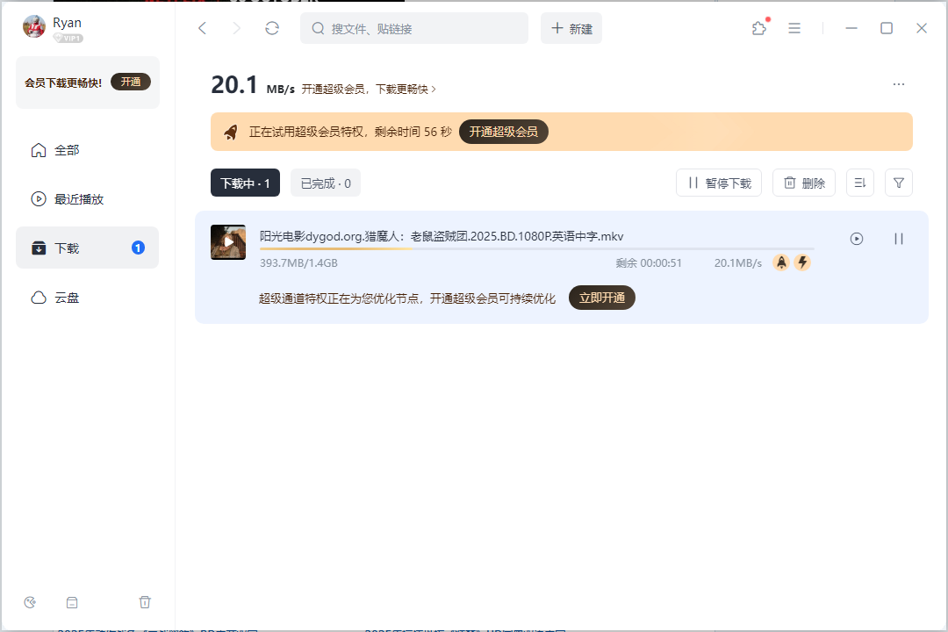
Task: Click the 搜文件、贴链接 search box
Action: 414,28
